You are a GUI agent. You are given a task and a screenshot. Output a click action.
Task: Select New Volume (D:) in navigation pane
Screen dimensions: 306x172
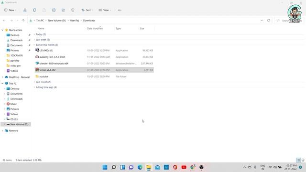point(16,124)
